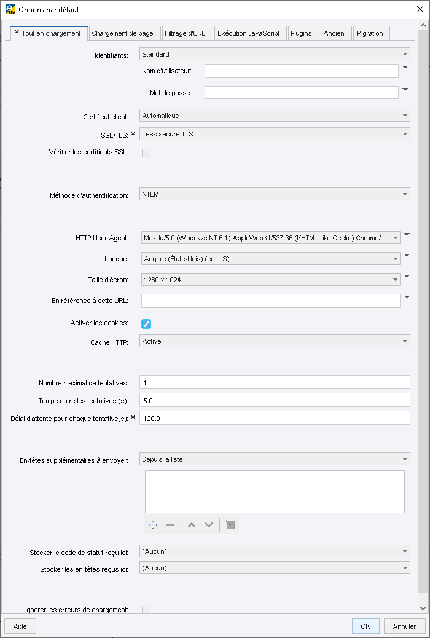This screenshot has width=430, height=638.
Task: Switch to the Filtrage d'URL tab
Action: pyautogui.click(x=187, y=33)
